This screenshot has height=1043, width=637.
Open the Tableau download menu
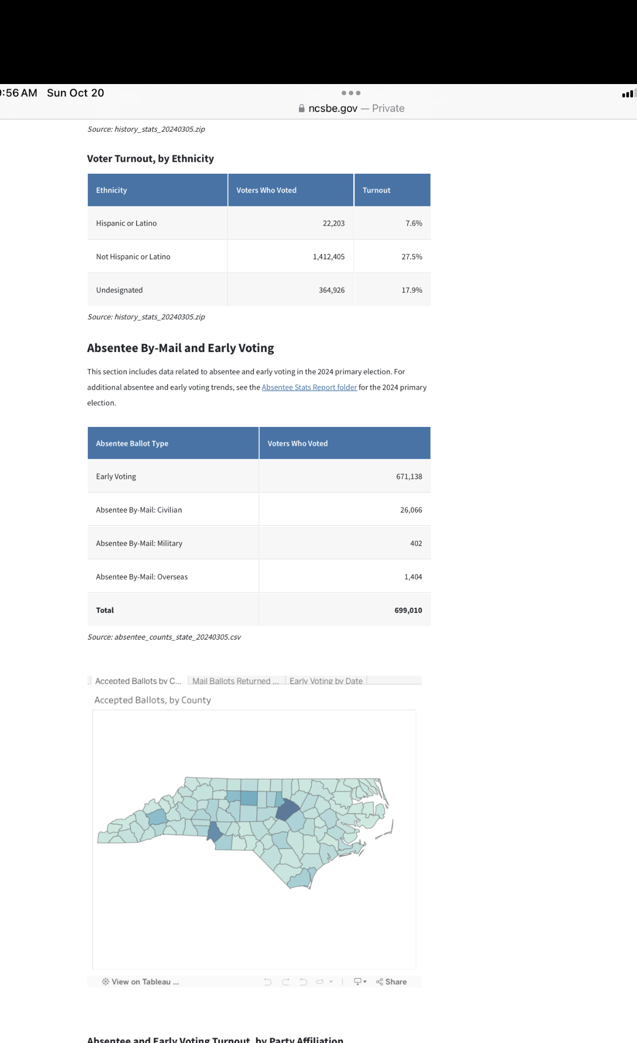[x=360, y=981]
